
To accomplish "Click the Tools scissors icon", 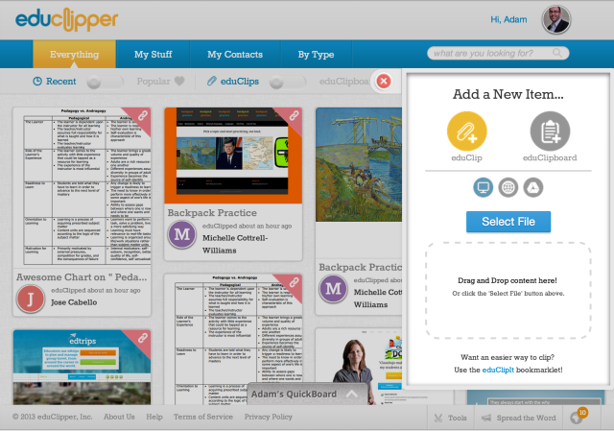I will (438, 419).
